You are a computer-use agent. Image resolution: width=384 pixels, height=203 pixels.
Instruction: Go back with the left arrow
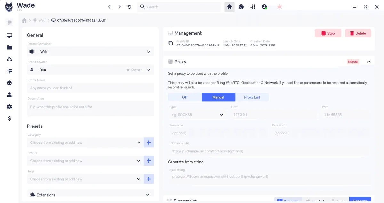point(109,7)
